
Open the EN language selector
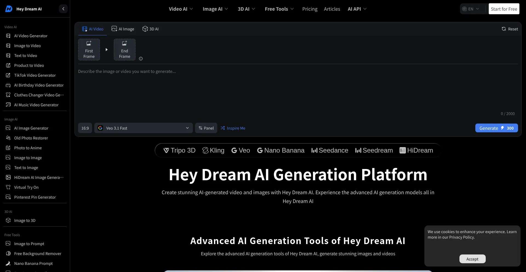(471, 9)
